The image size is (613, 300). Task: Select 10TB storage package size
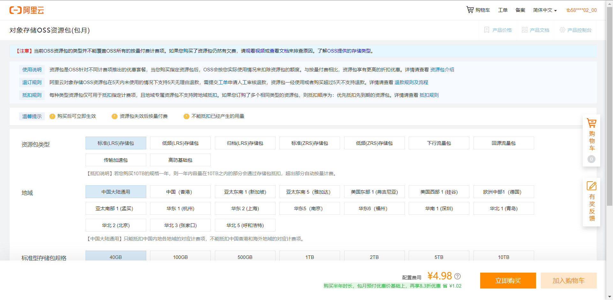(x=504, y=256)
